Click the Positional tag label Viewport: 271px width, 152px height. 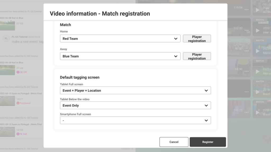24,103
